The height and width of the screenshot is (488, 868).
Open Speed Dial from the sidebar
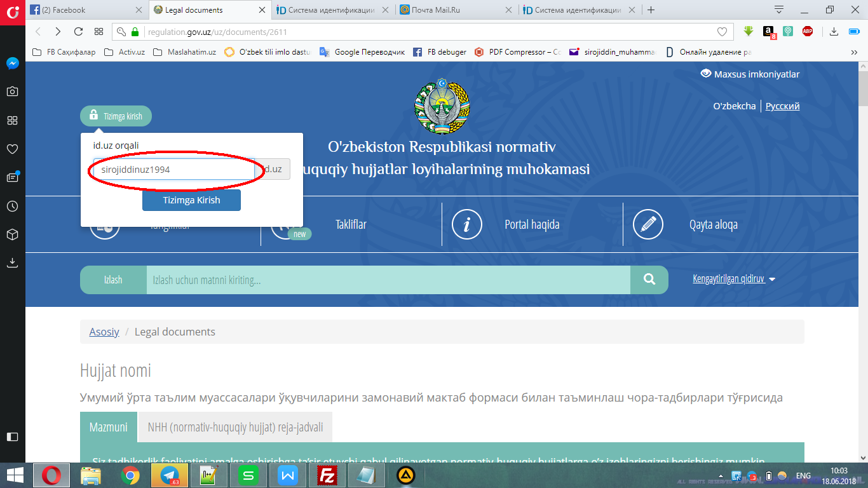(x=12, y=121)
